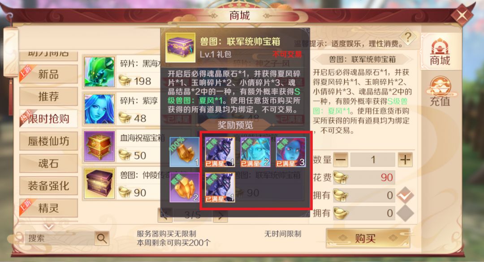Click the question mark help icon
484x262 pixels.
point(408,38)
